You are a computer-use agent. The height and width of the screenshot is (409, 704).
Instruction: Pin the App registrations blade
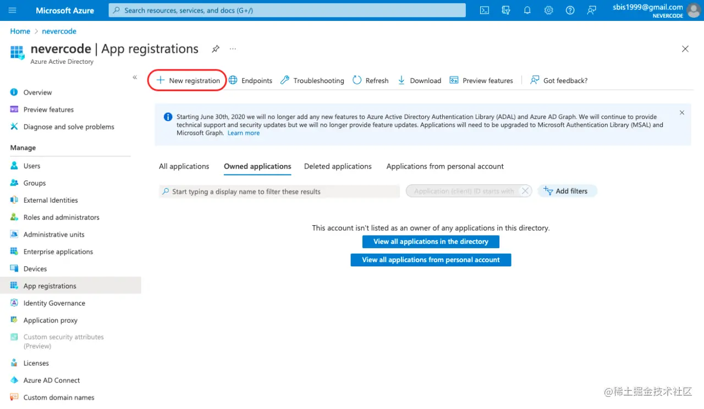click(216, 49)
